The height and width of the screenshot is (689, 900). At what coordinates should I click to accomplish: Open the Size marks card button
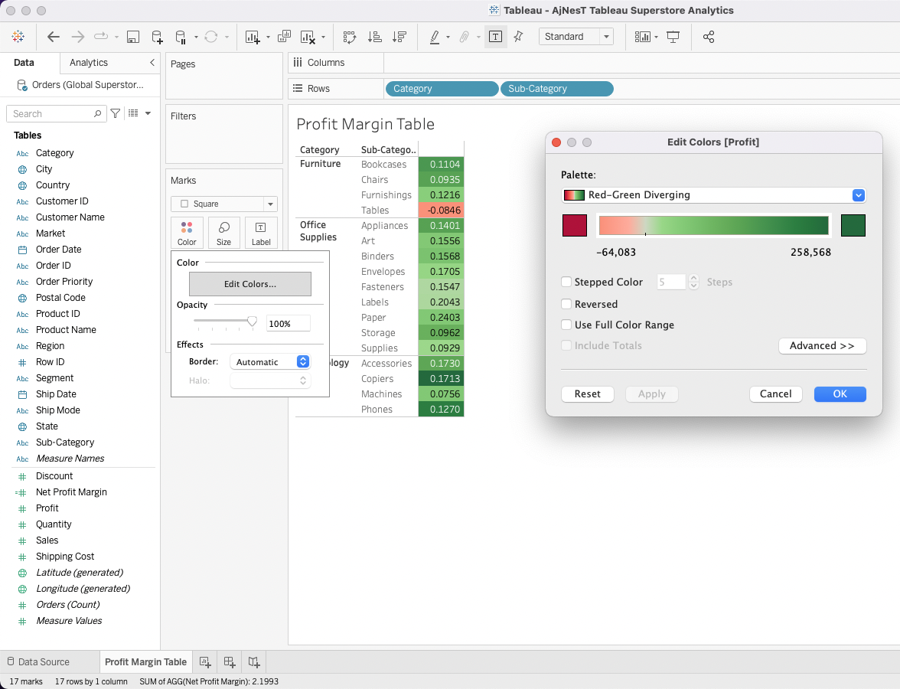tap(224, 233)
